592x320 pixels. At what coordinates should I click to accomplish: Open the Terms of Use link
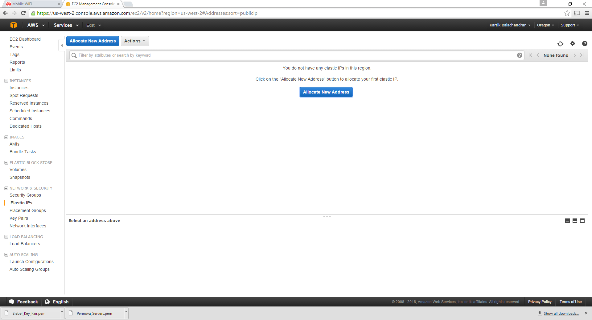[x=571, y=302]
